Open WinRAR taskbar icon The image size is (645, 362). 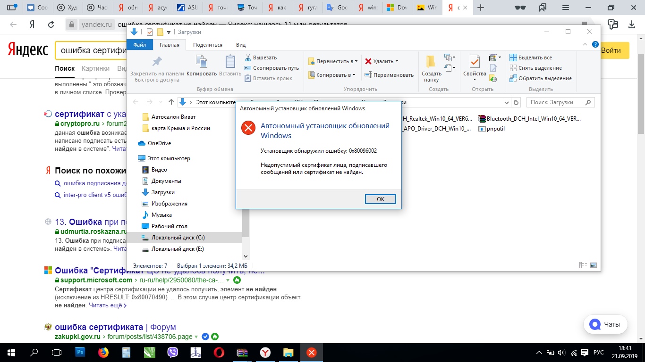point(242,352)
